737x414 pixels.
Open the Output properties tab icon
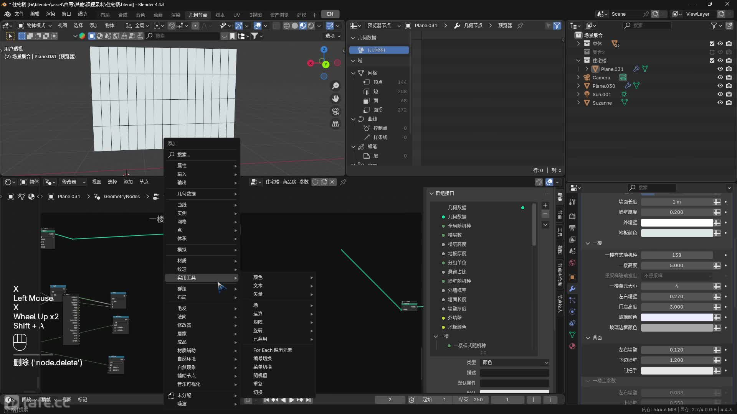[x=572, y=228]
